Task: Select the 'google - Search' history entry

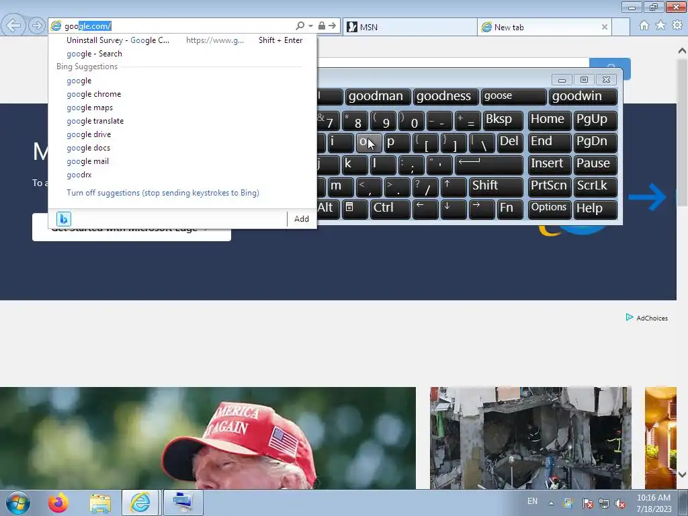Action: tap(182, 54)
